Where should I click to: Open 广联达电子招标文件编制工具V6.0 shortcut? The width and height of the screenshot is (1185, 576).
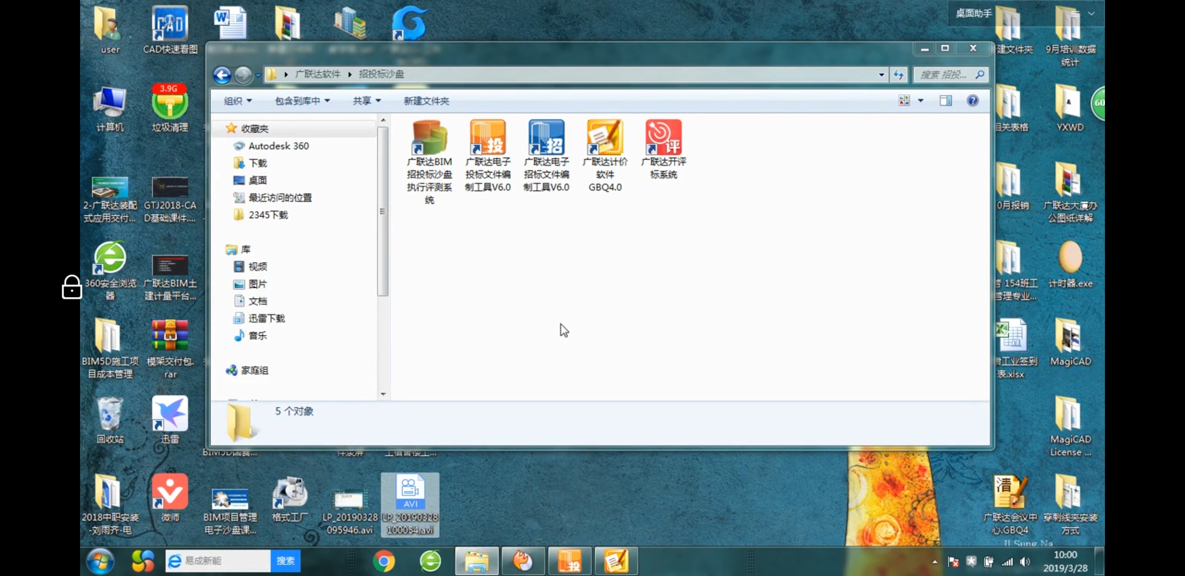546,156
